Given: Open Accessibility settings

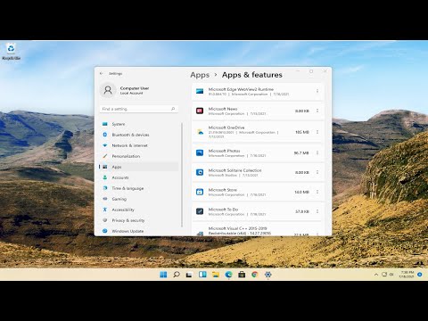Looking at the screenshot, I should (x=139, y=210).
